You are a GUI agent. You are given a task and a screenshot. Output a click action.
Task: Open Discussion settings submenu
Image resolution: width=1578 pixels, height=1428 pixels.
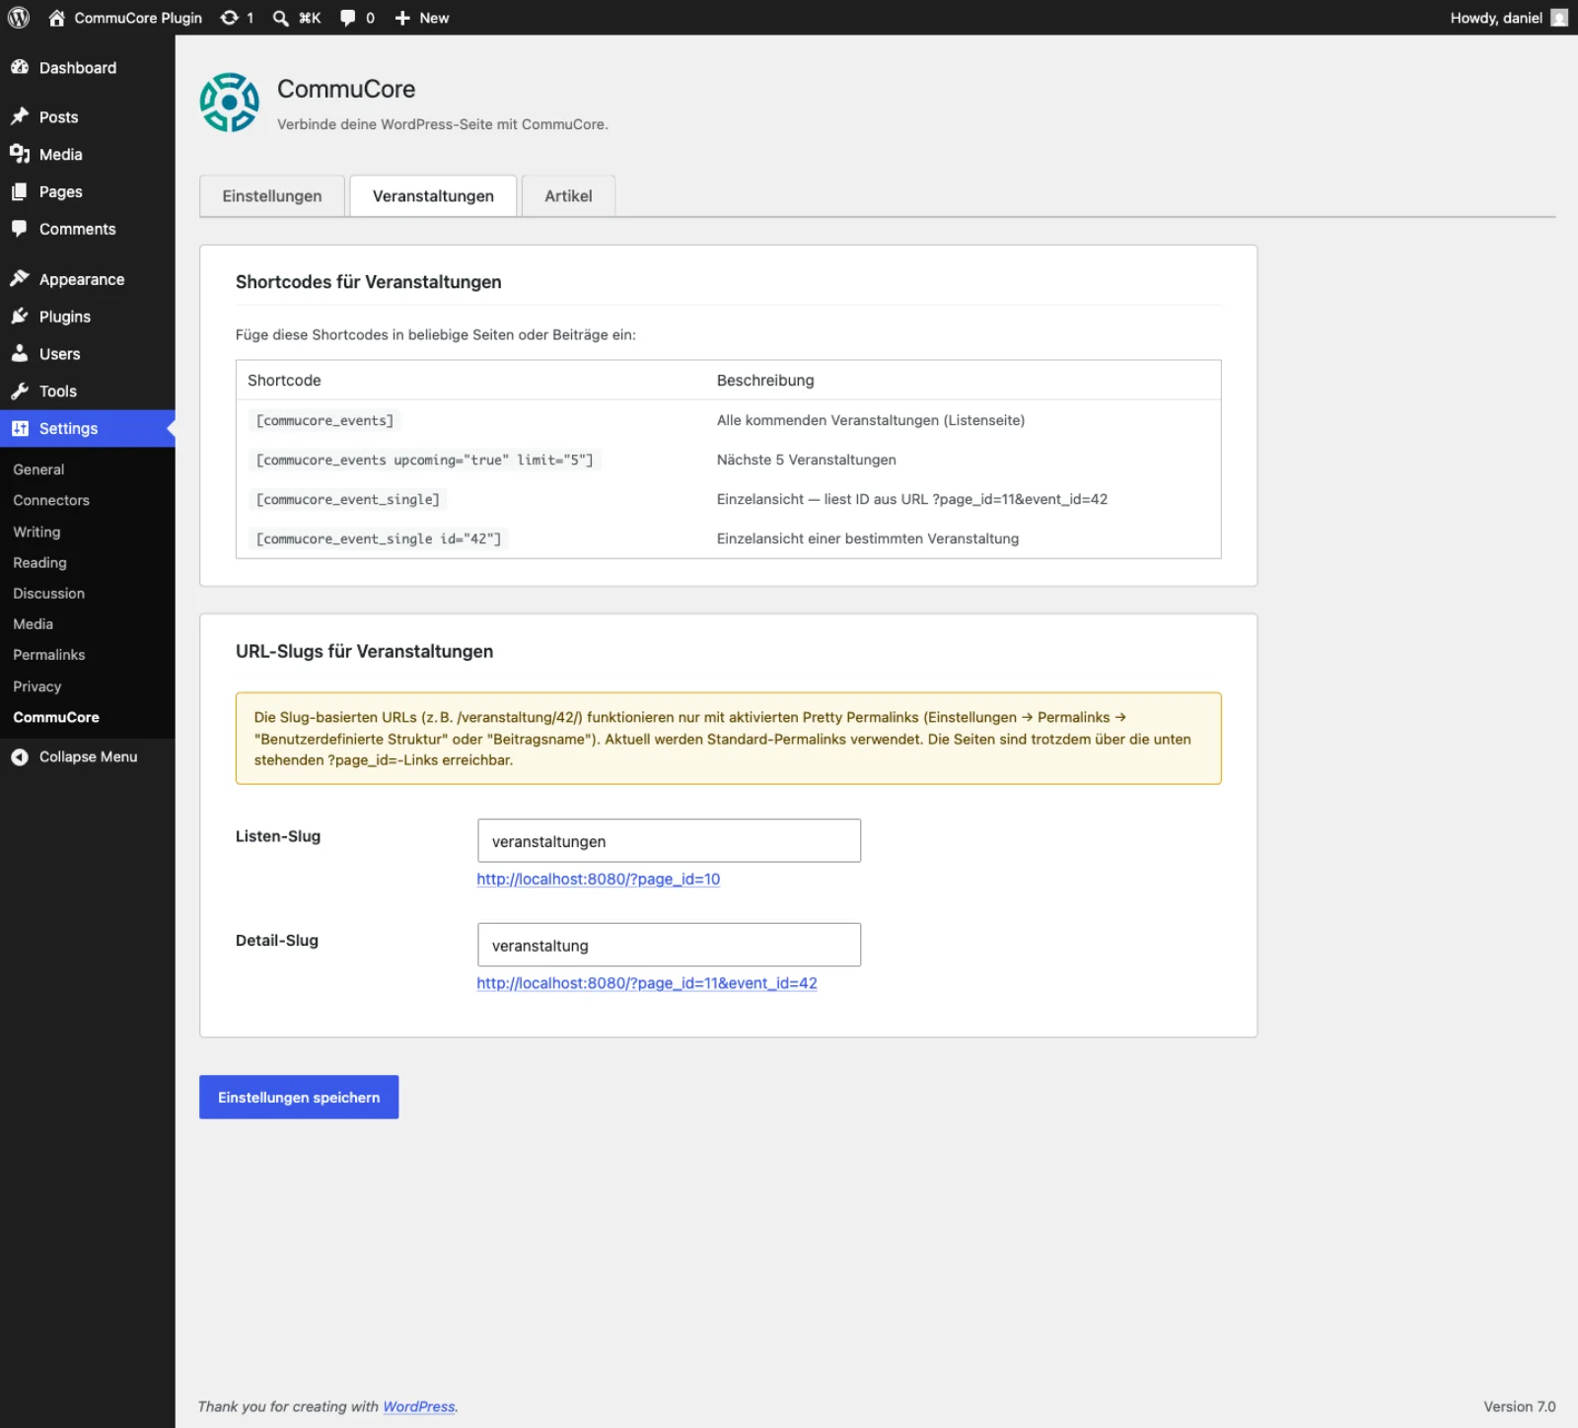coord(48,593)
